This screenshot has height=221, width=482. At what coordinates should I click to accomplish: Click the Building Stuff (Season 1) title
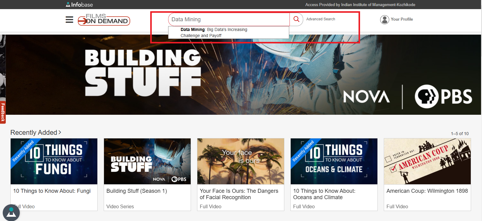137,191
